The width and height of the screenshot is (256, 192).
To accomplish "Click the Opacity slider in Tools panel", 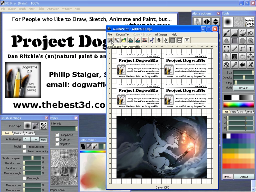I will (243, 77).
